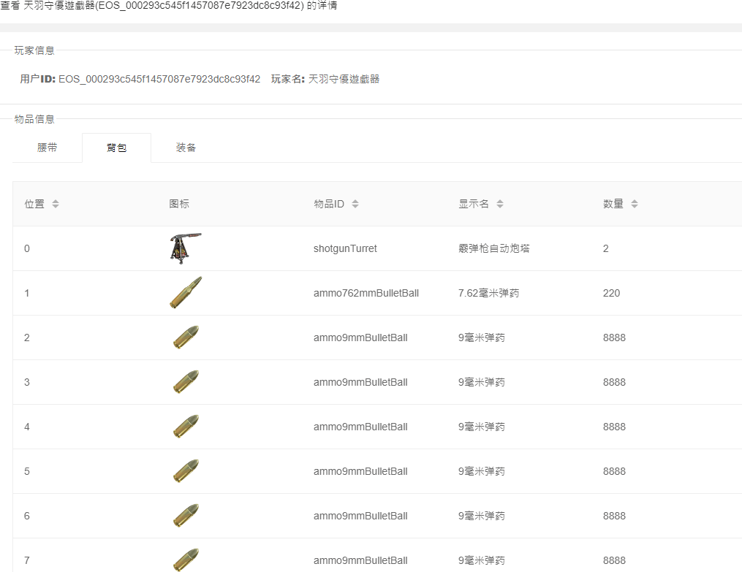Open the 装备 tab
The image size is (742, 572).
pyautogui.click(x=186, y=148)
